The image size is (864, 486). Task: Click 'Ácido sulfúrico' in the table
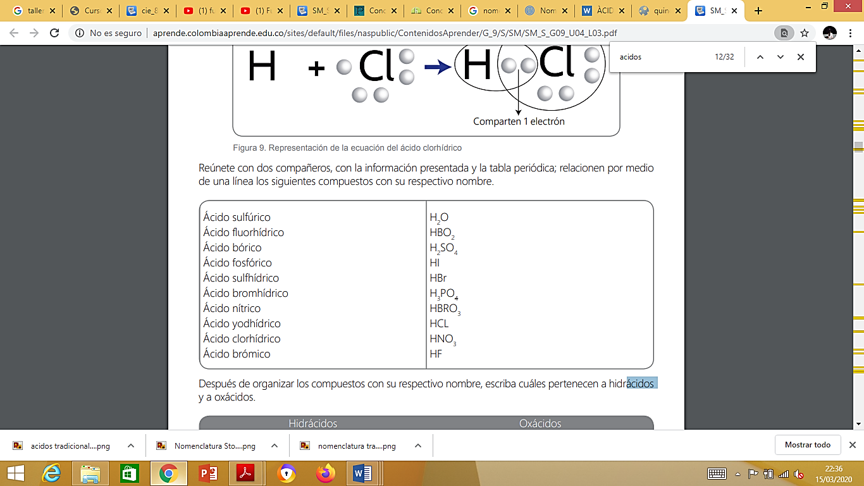pos(237,217)
